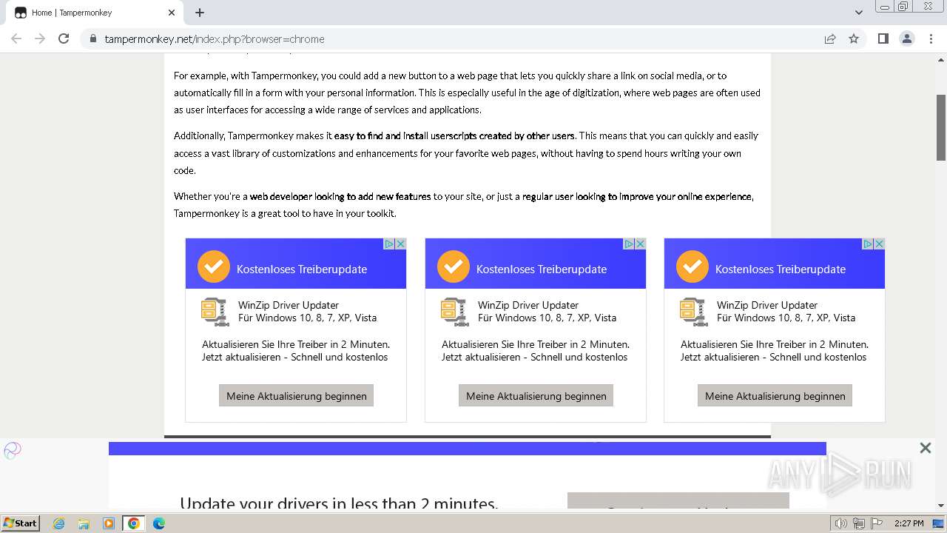Click orange checkmark in second ad
This screenshot has height=533, width=947.
pos(454,266)
